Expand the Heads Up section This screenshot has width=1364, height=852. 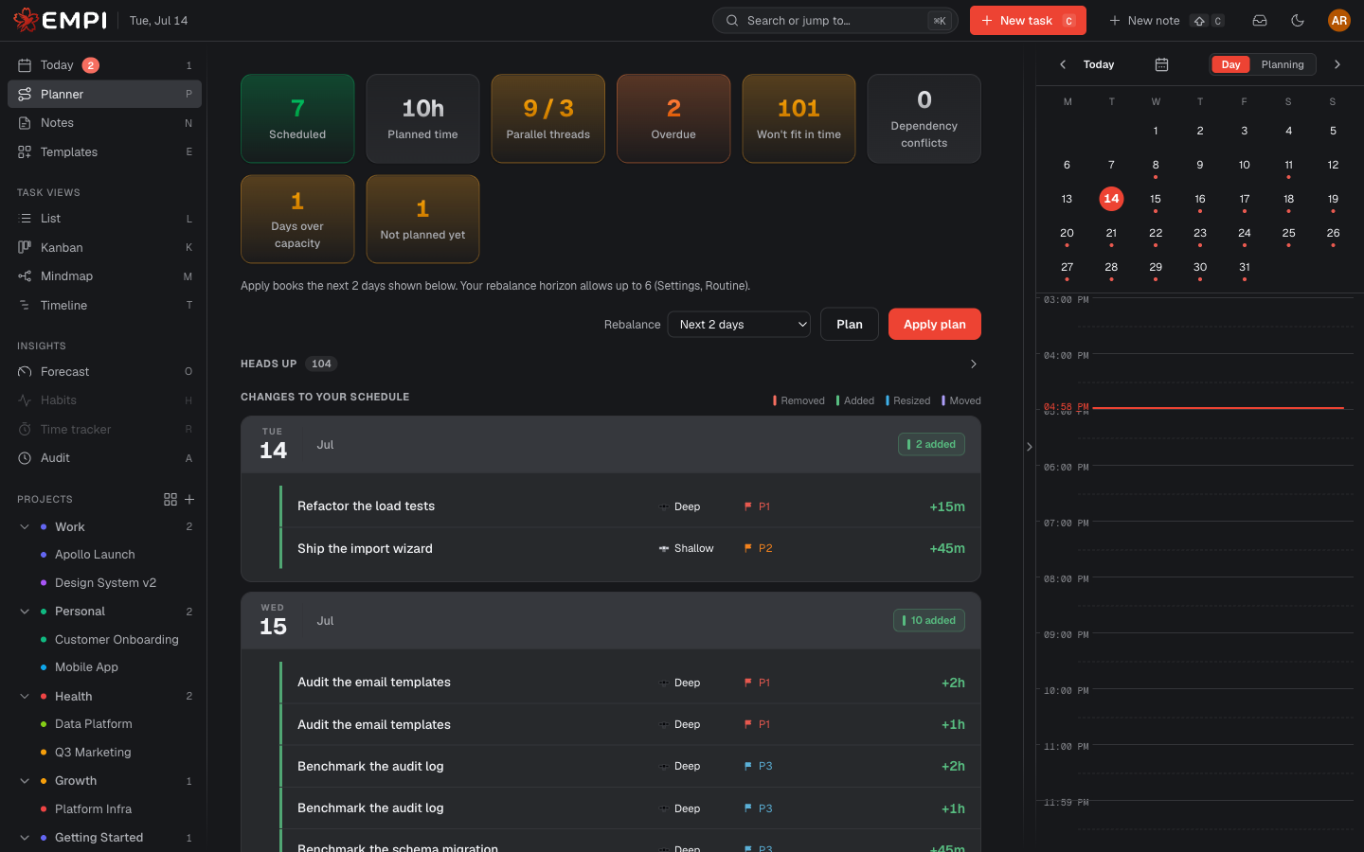pos(974,364)
